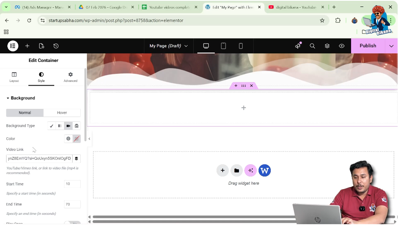The width and height of the screenshot is (398, 225).
Task: Open My Page (Draft) dropdown
Action: click(x=168, y=46)
